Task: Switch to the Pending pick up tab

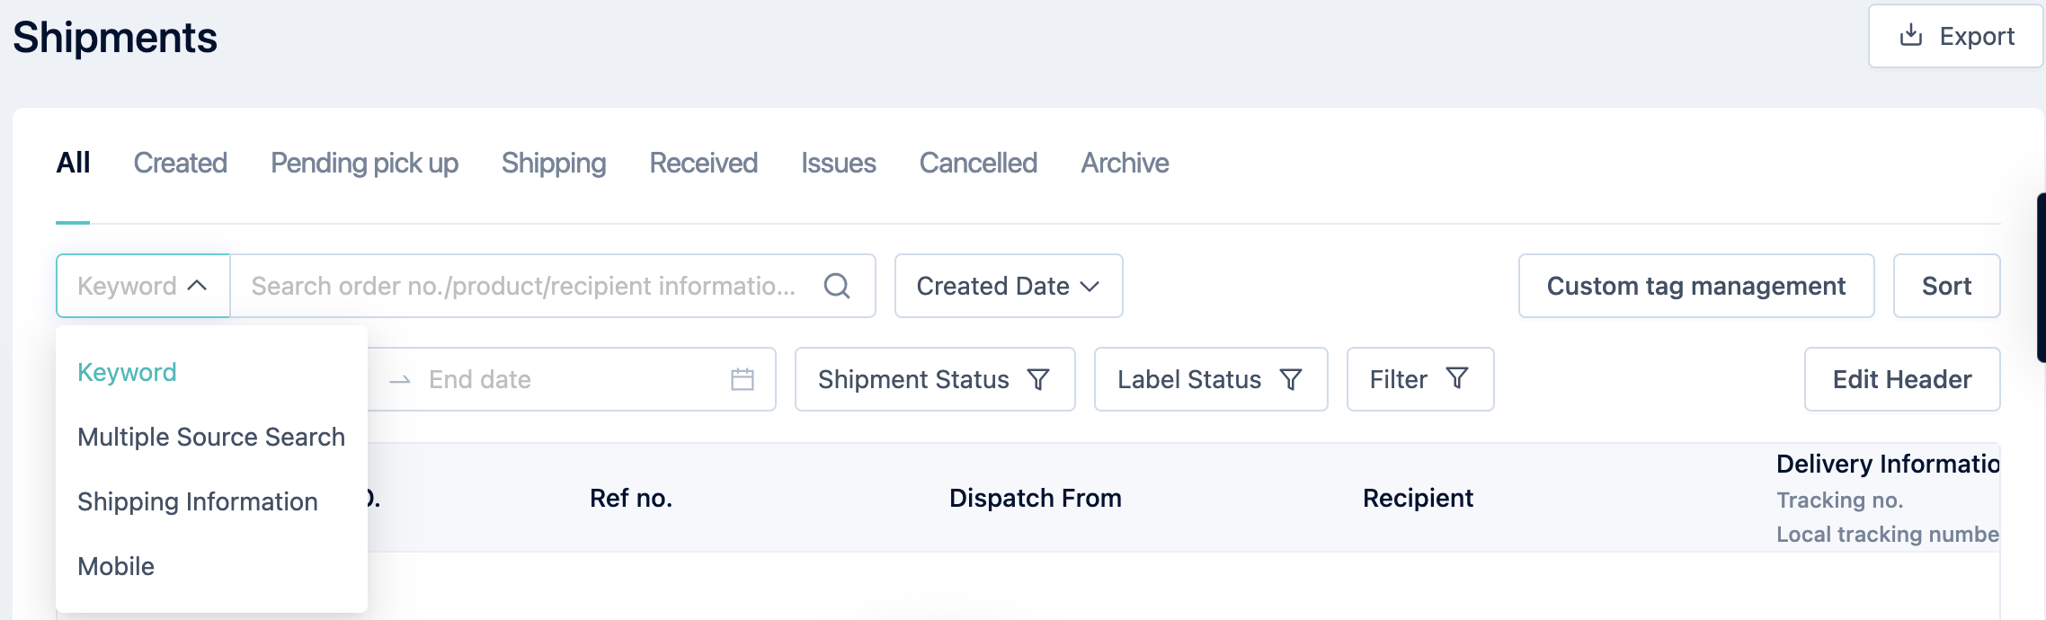Action: (364, 163)
